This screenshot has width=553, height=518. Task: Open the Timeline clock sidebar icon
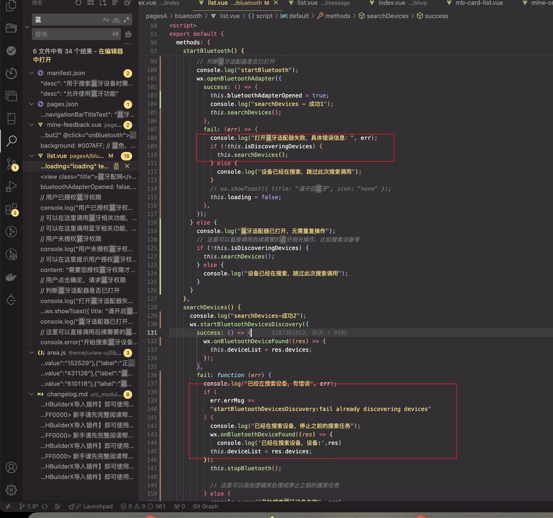(x=11, y=73)
